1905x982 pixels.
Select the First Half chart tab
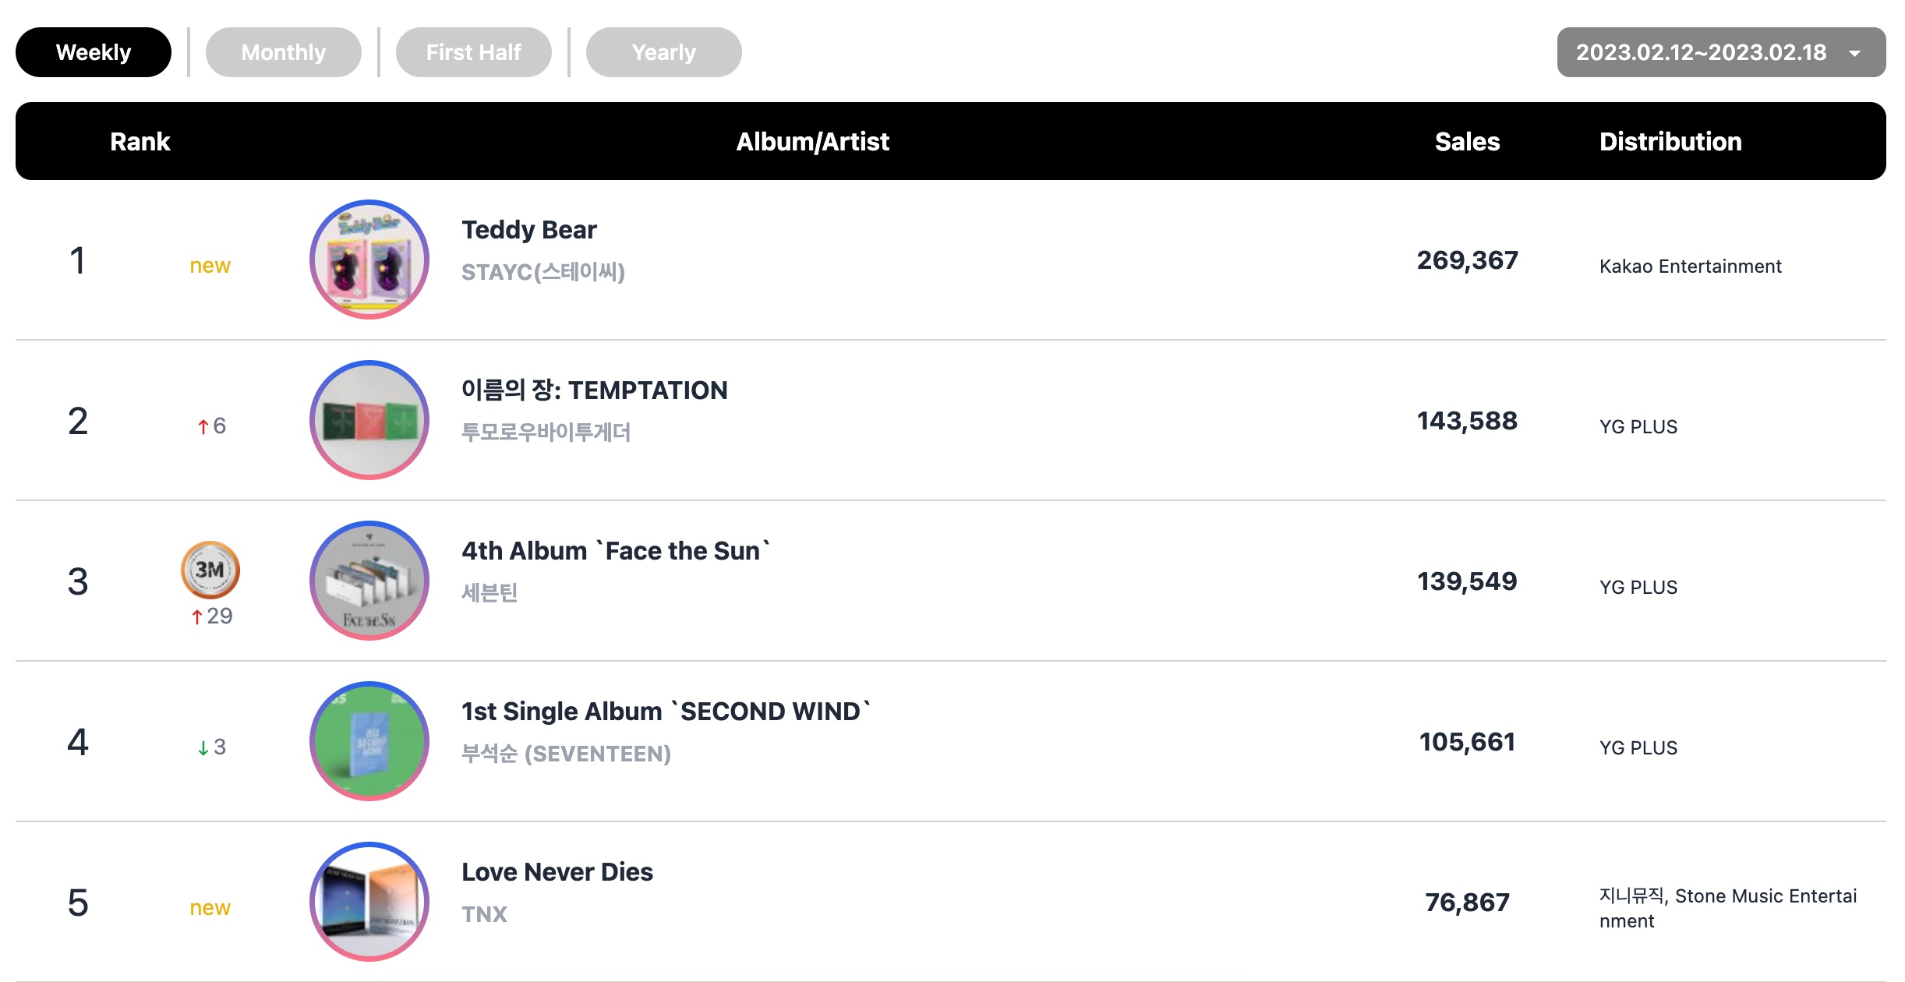click(x=474, y=52)
